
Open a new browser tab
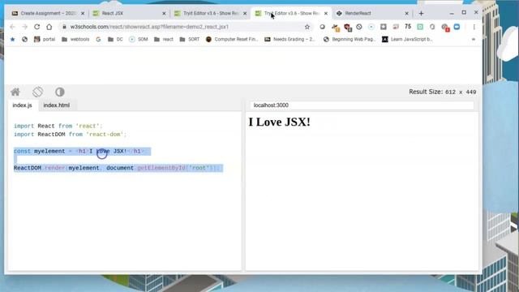coord(421,14)
